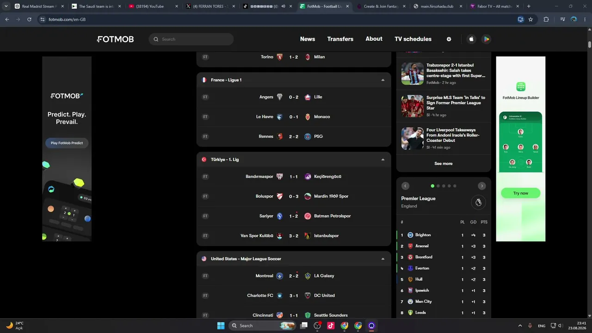Open the TV schedules menu item
This screenshot has height=333, width=592.
(x=413, y=39)
